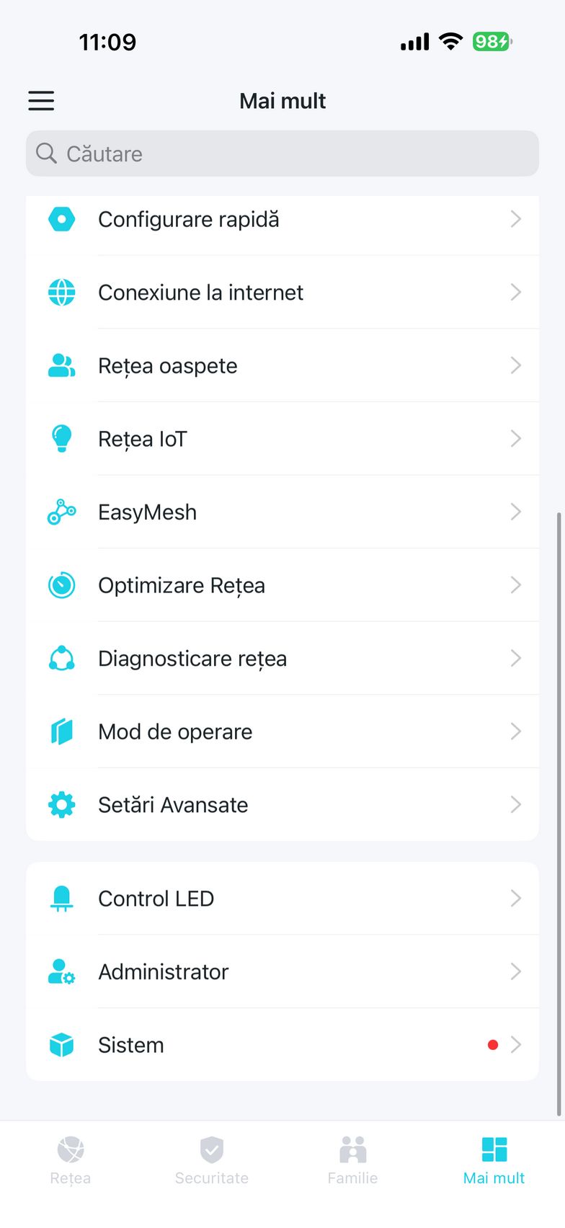Tap the Configurare rapidă hexagon icon
Screen dimensions: 565x1228
tap(62, 219)
